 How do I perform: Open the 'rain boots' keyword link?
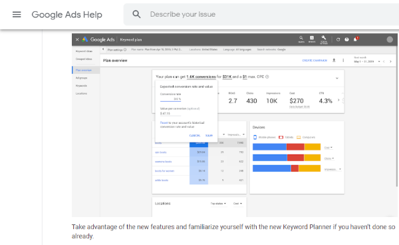[160, 152]
